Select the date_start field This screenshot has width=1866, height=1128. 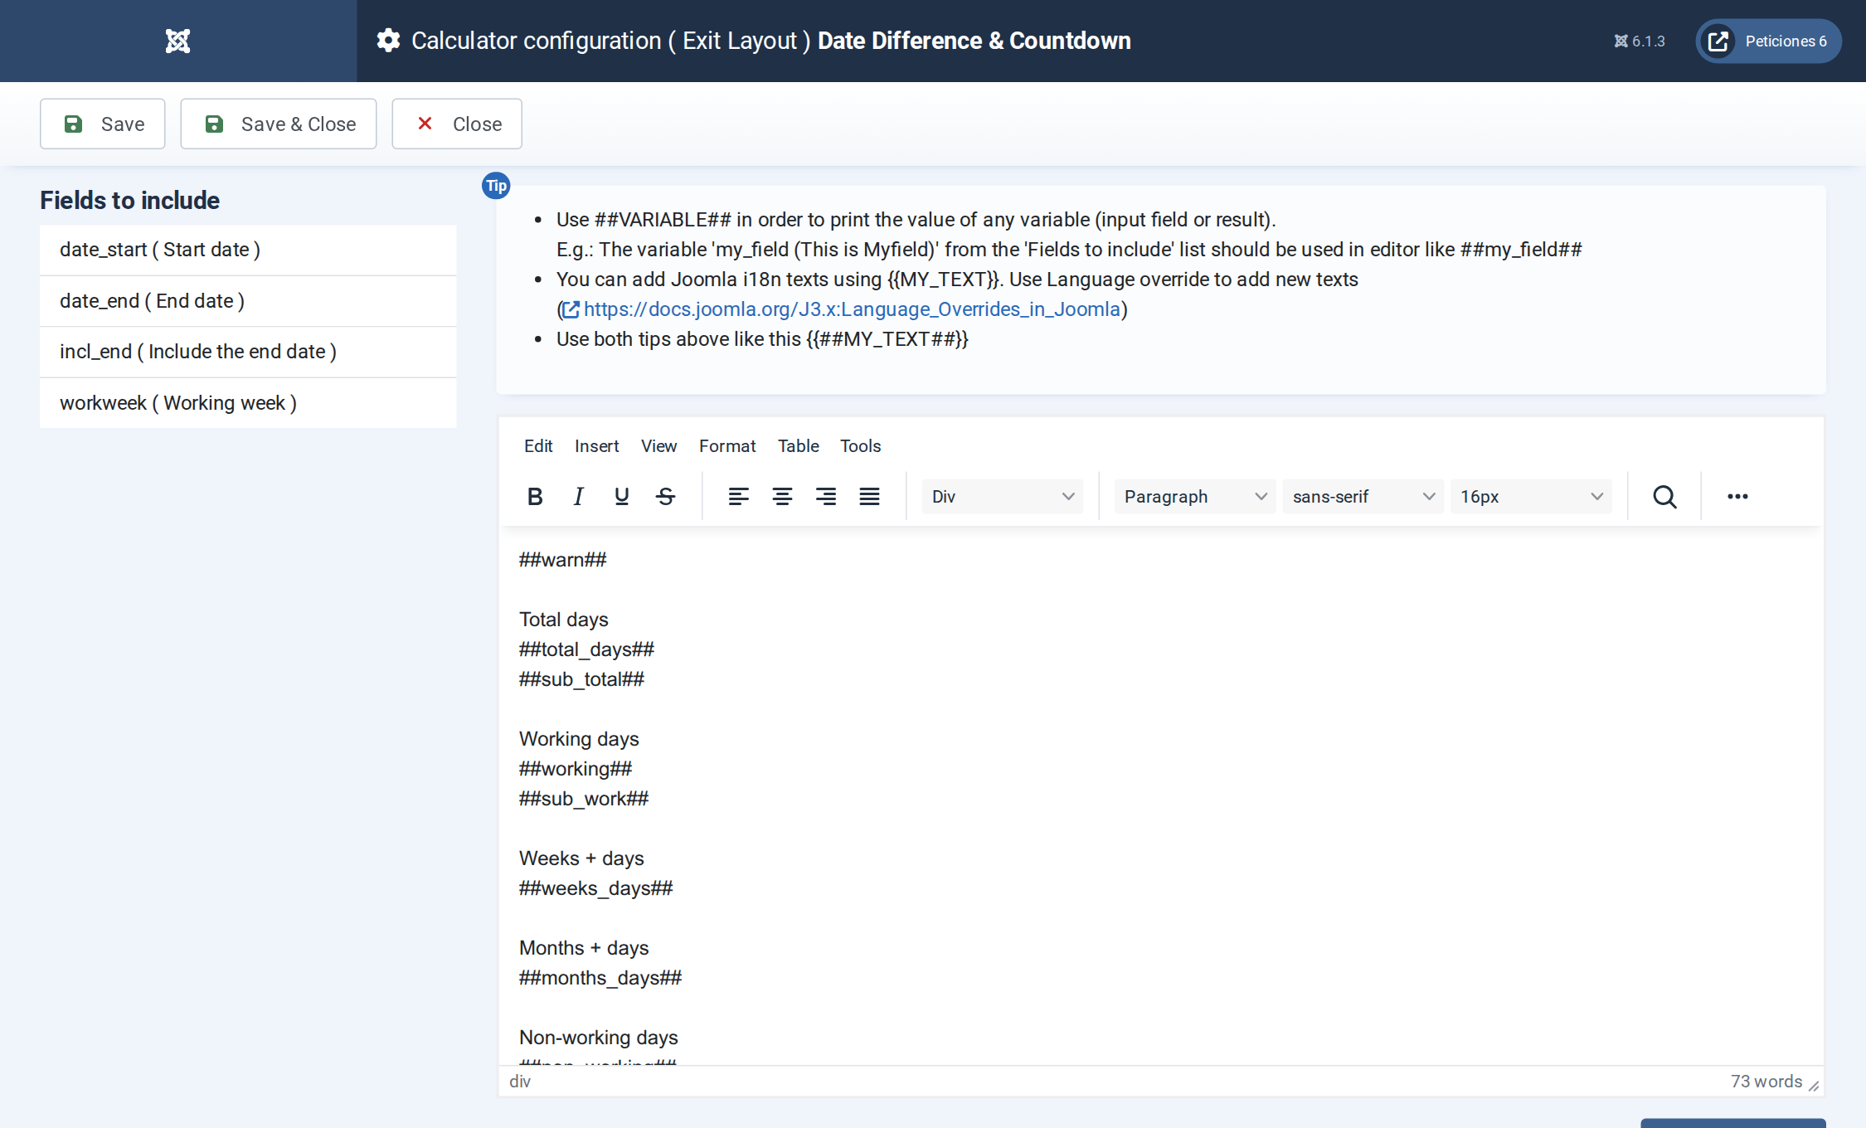click(x=248, y=250)
